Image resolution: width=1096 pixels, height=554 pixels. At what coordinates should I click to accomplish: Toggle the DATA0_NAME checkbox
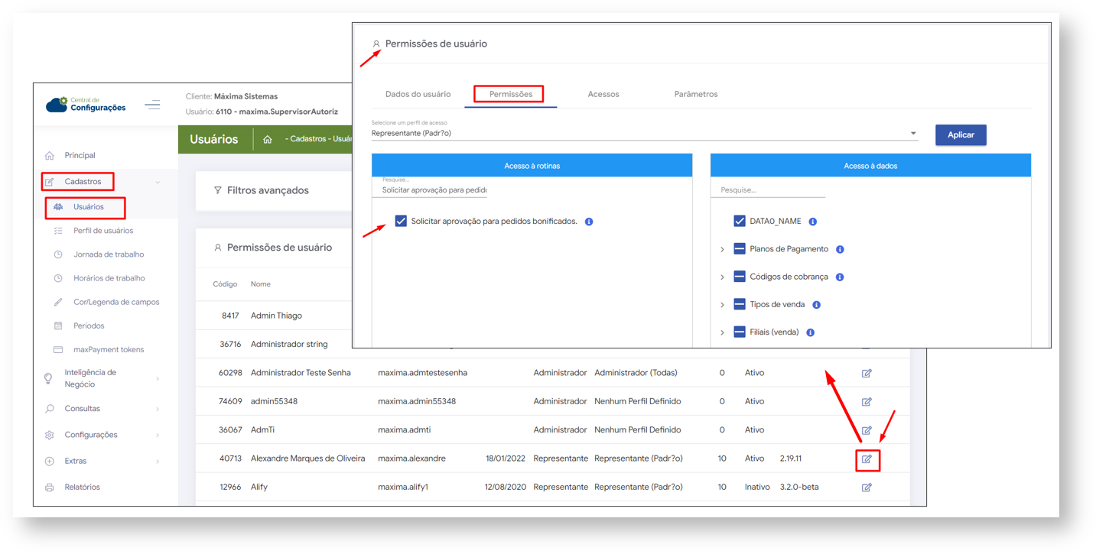740,221
